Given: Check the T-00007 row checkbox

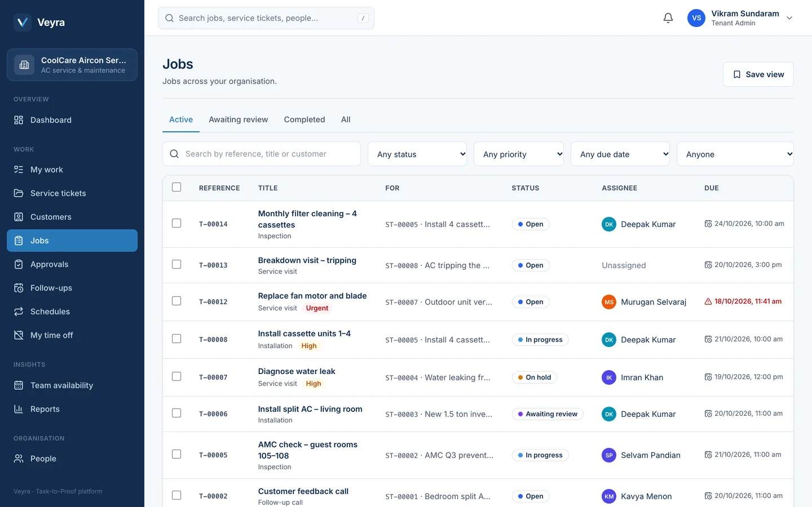Looking at the screenshot, I should (176, 376).
